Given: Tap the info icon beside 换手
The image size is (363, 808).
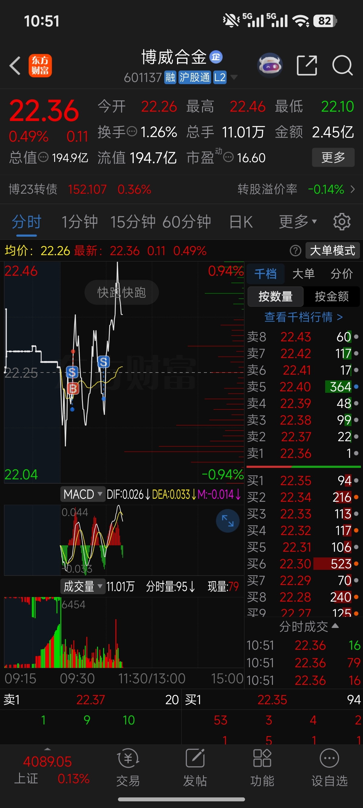Looking at the screenshot, I should coord(132,131).
